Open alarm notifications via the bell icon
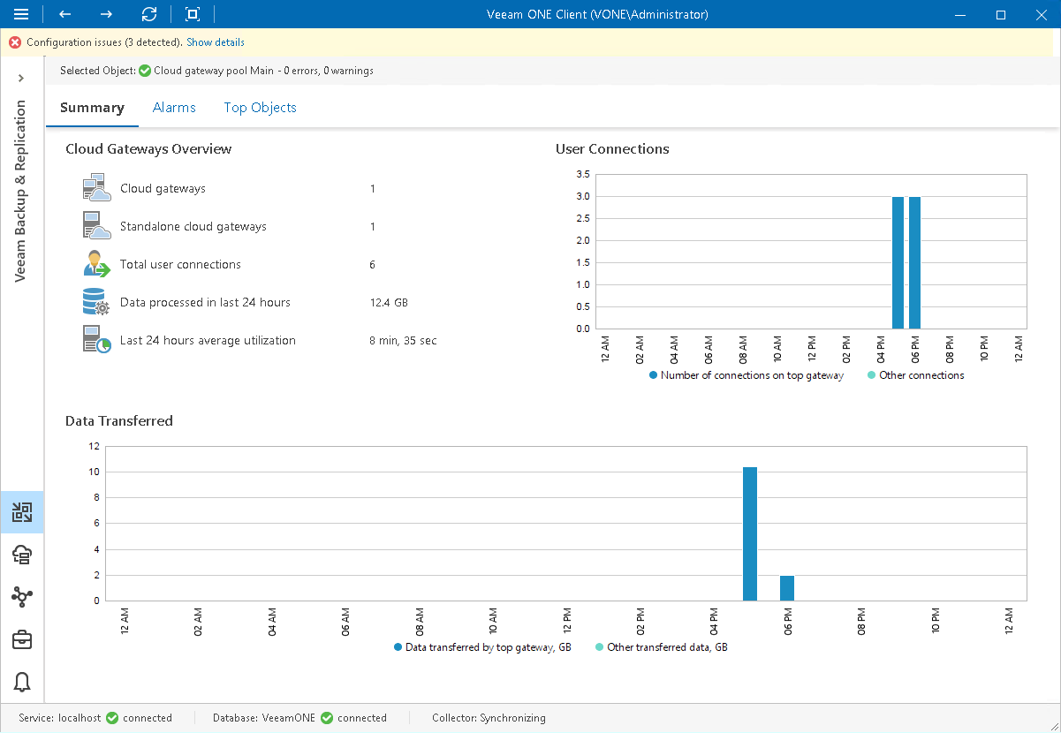This screenshot has height=733, width=1061. (x=21, y=683)
